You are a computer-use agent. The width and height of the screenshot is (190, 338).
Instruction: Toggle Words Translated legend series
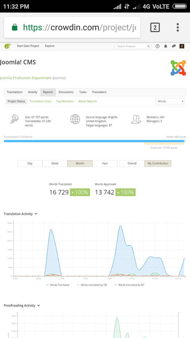(58, 285)
